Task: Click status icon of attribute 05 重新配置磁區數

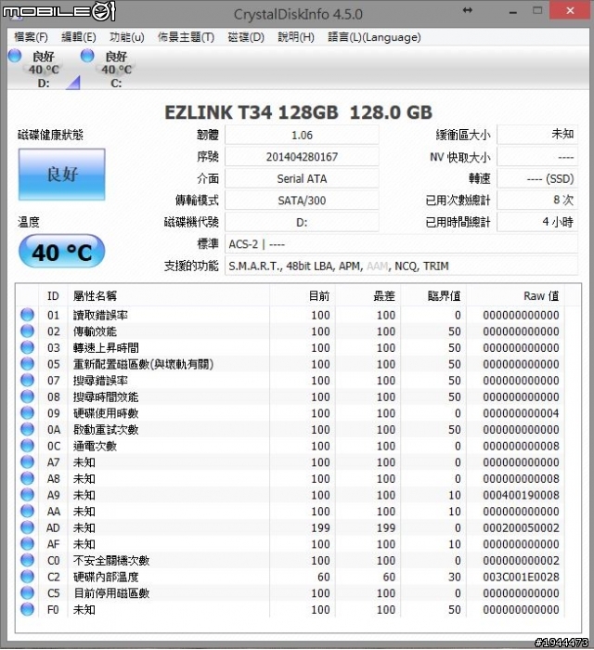Action: 27,364
